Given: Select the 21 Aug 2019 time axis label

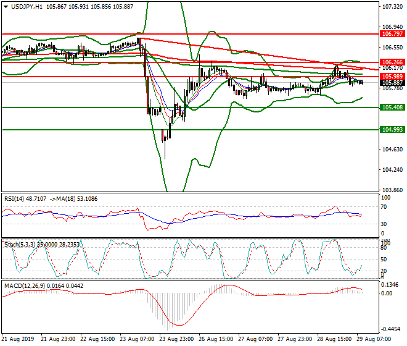Looking at the screenshot, I should [18, 339].
